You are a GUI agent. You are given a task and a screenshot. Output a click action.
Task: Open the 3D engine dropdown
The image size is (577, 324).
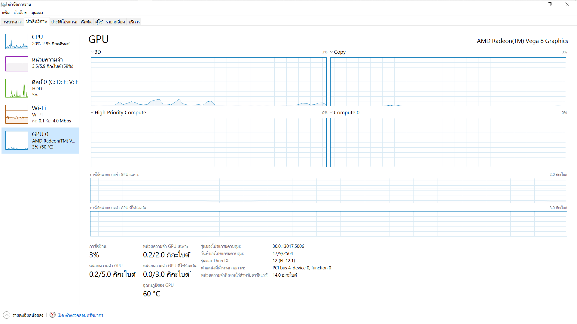coord(92,52)
